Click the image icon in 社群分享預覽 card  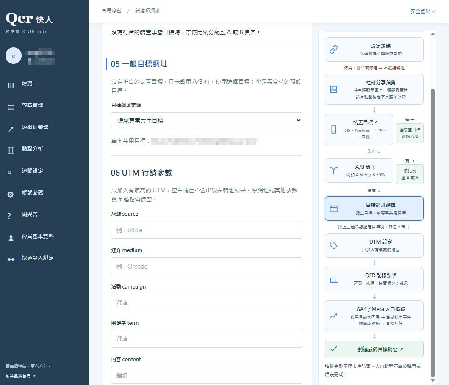coord(334,89)
